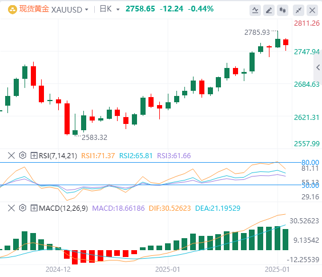The height and width of the screenshot is (277, 322).
Task: Click the 2024-12 date axis label
Action: [x=58, y=270]
